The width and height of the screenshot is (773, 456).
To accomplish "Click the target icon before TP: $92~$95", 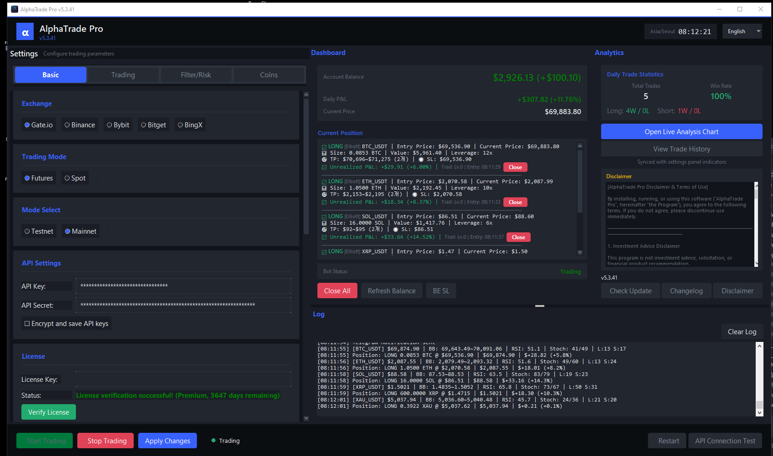I will [324, 230].
